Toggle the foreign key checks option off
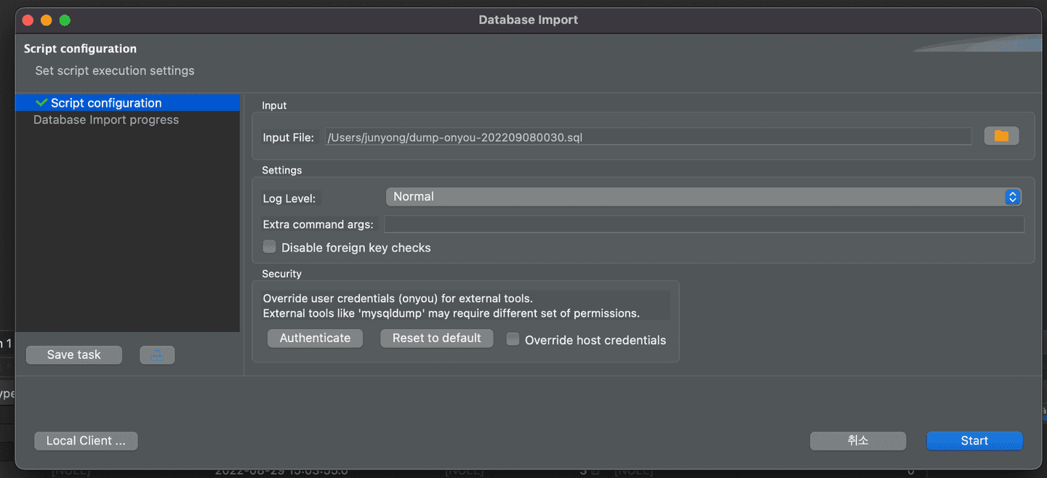 click(269, 246)
